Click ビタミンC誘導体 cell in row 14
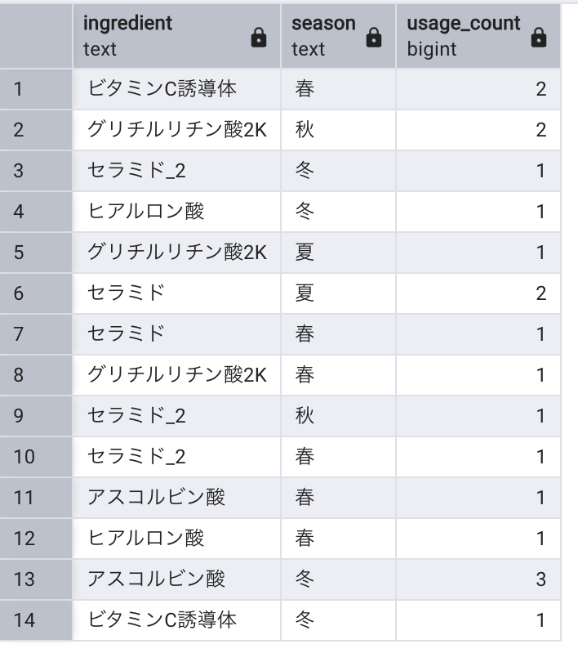 176,620
